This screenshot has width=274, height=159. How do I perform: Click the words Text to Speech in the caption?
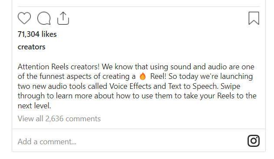[192, 86]
